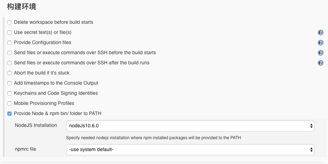Open the NodeJS Installation dropdown
This screenshot has height=164, width=328.
[x=190, y=126]
